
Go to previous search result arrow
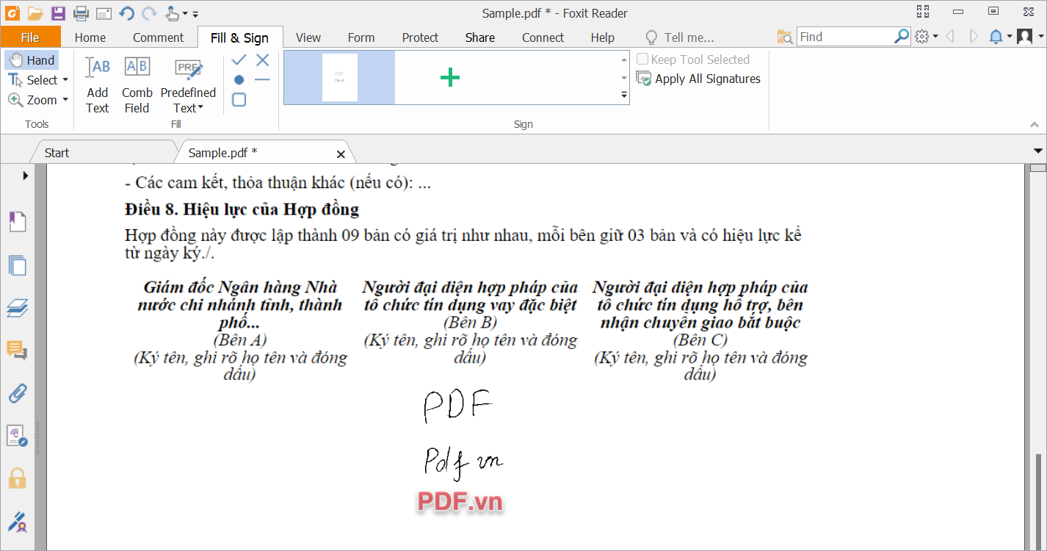950,37
